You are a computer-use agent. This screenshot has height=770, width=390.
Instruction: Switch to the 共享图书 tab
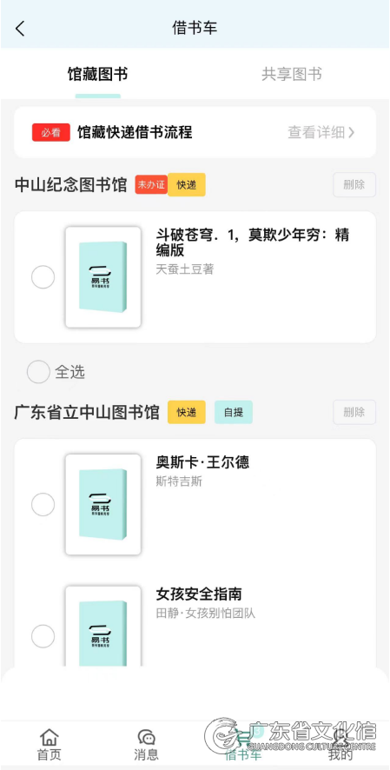click(x=292, y=75)
